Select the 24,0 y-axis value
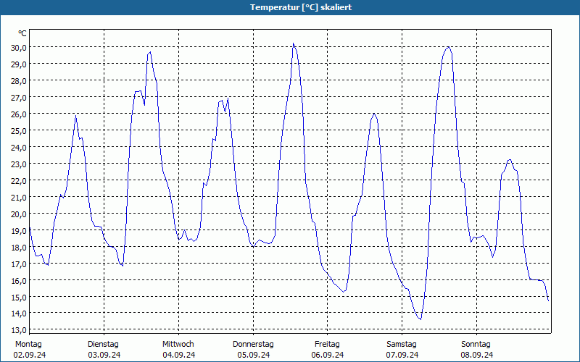 coord(19,147)
